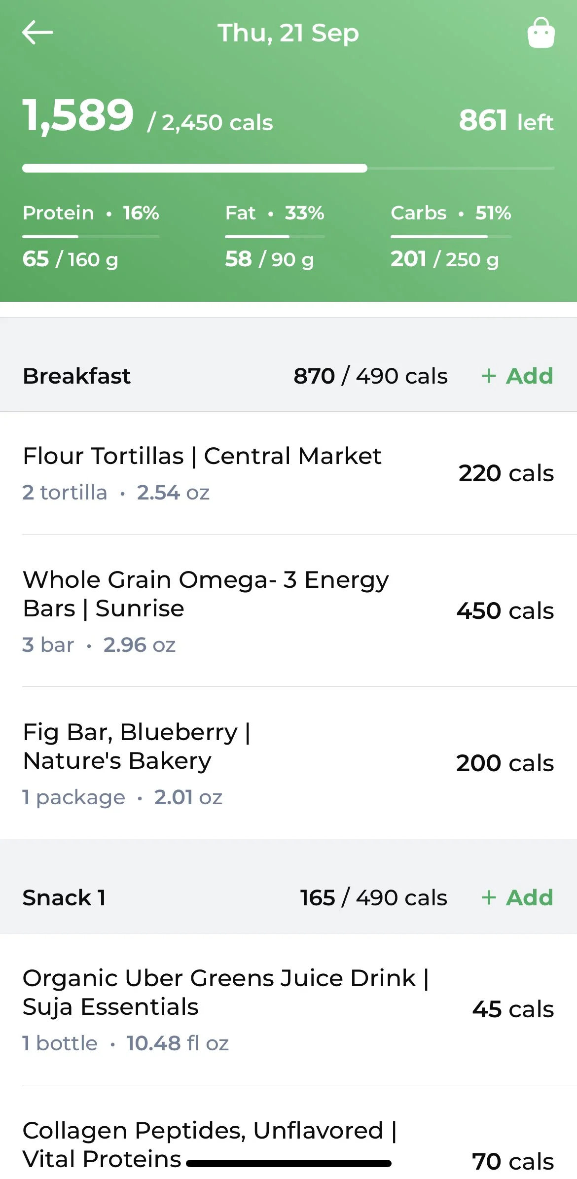577x1179 pixels.
Task: Select the Carbs 51% macro summary
Action: 451,213
